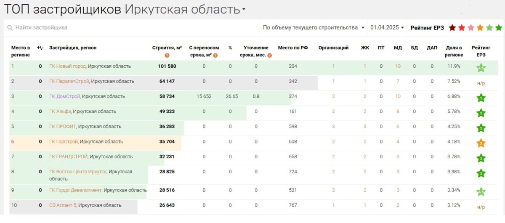Click the "Организаций" column header
Viewport: 505px width, 223px height.
[x=333, y=48]
